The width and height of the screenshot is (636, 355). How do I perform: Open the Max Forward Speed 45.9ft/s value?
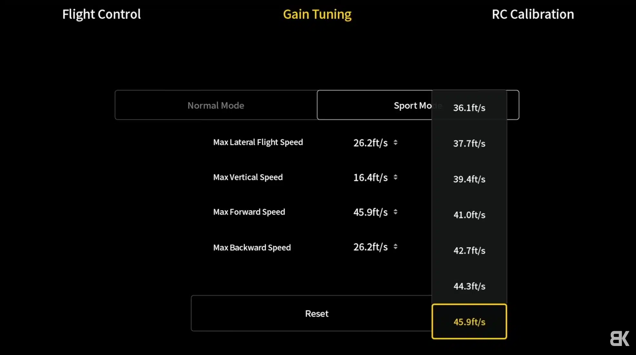coord(371,212)
